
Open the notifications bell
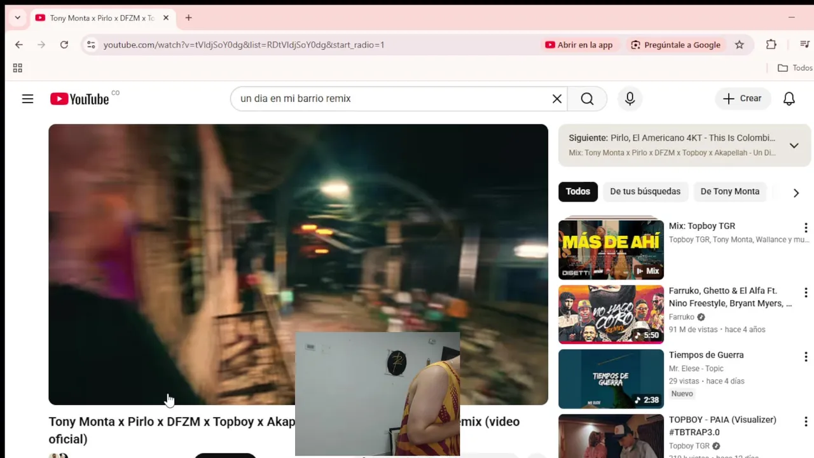click(789, 99)
